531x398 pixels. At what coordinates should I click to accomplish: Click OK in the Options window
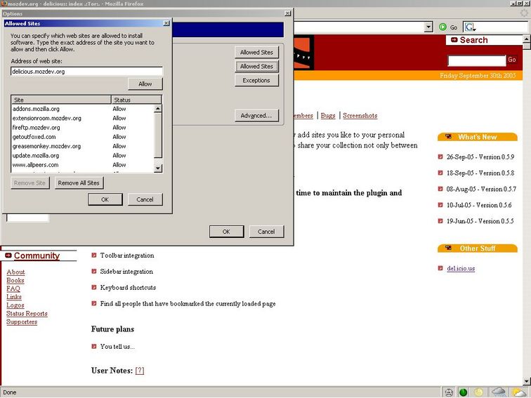[226, 232]
